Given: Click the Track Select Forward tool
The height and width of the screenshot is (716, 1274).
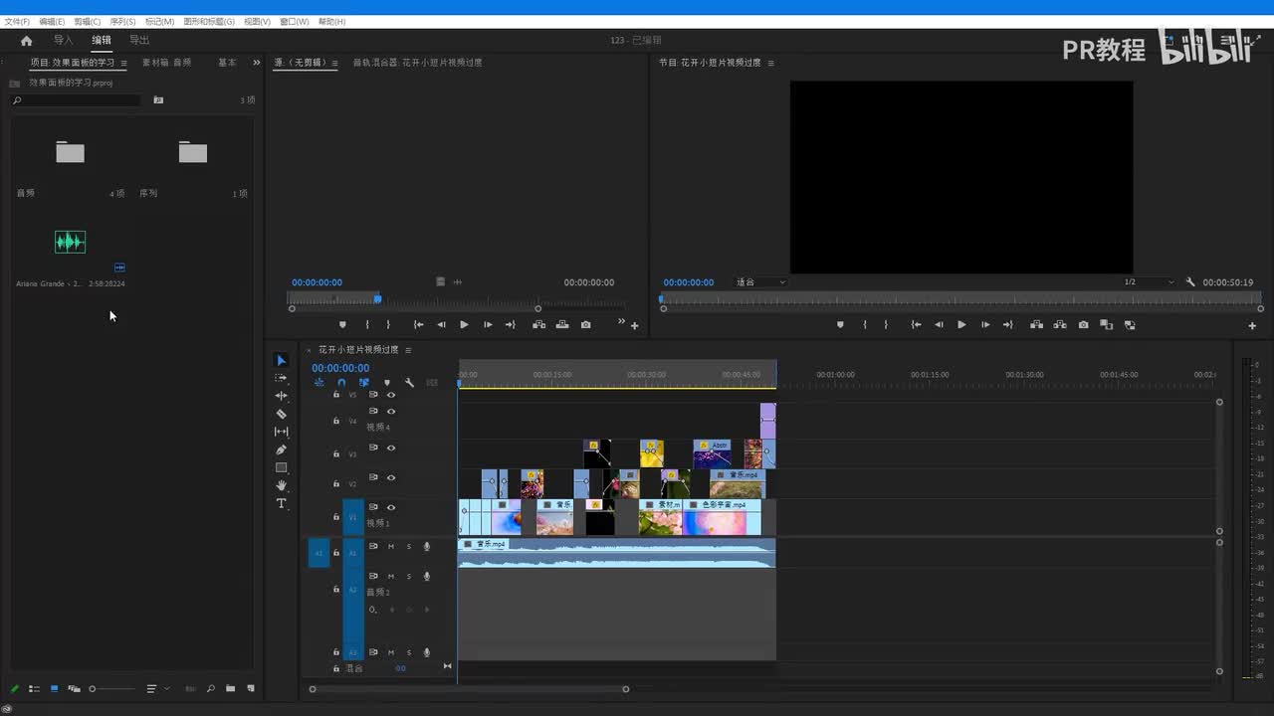Looking at the screenshot, I should (x=282, y=378).
